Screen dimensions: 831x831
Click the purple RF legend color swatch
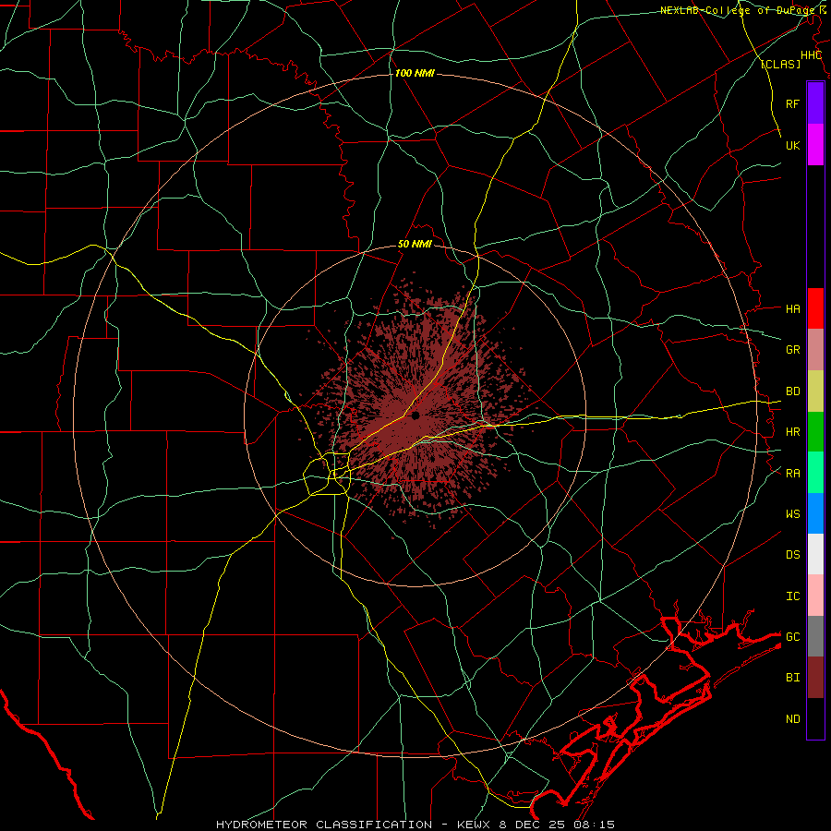pos(815,103)
